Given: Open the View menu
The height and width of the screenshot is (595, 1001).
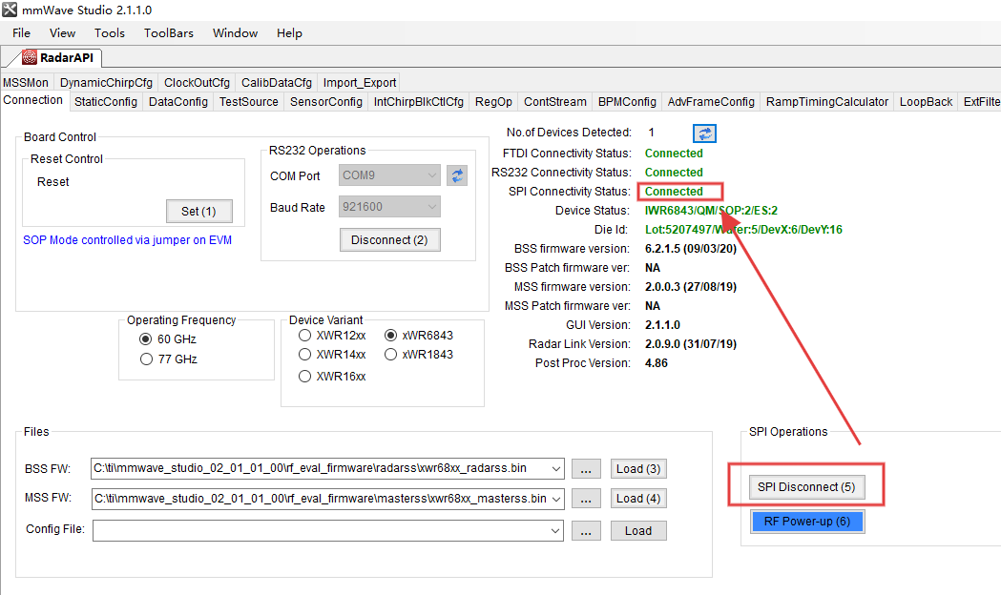Looking at the screenshot, I should coord(62,33).
